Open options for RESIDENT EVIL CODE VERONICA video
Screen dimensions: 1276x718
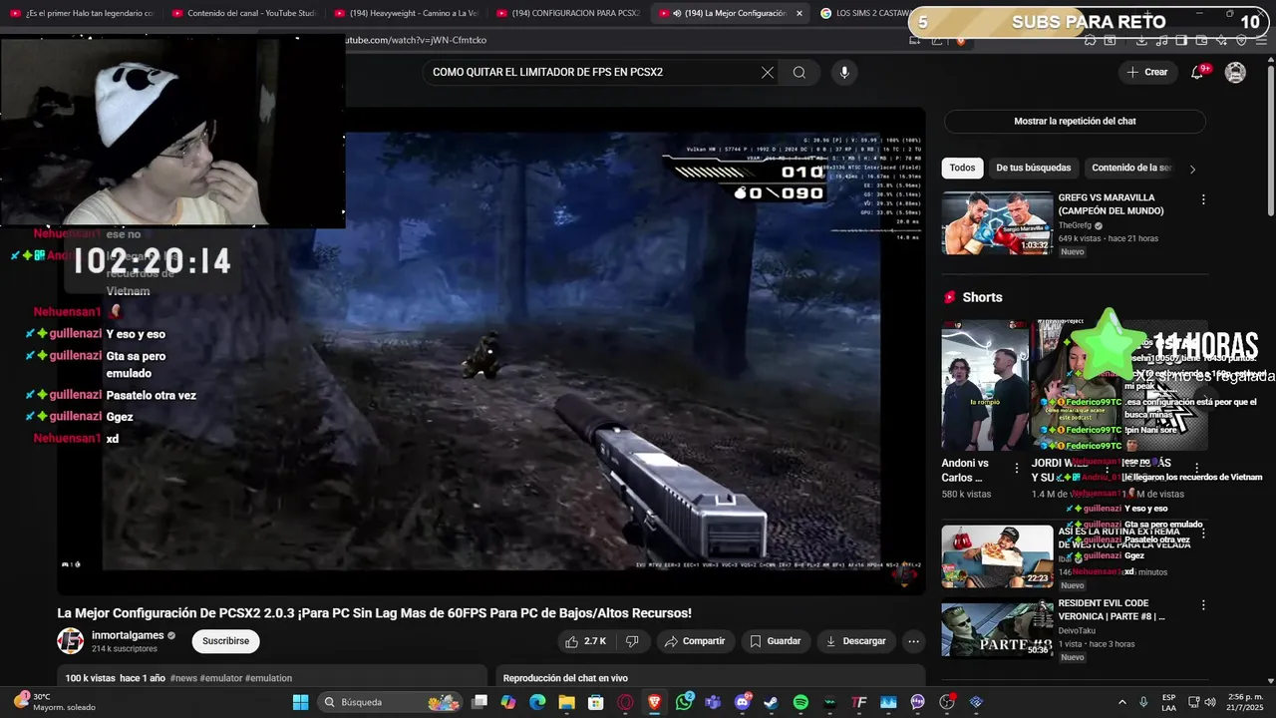pyautogui.click(x=1203, y=605)
